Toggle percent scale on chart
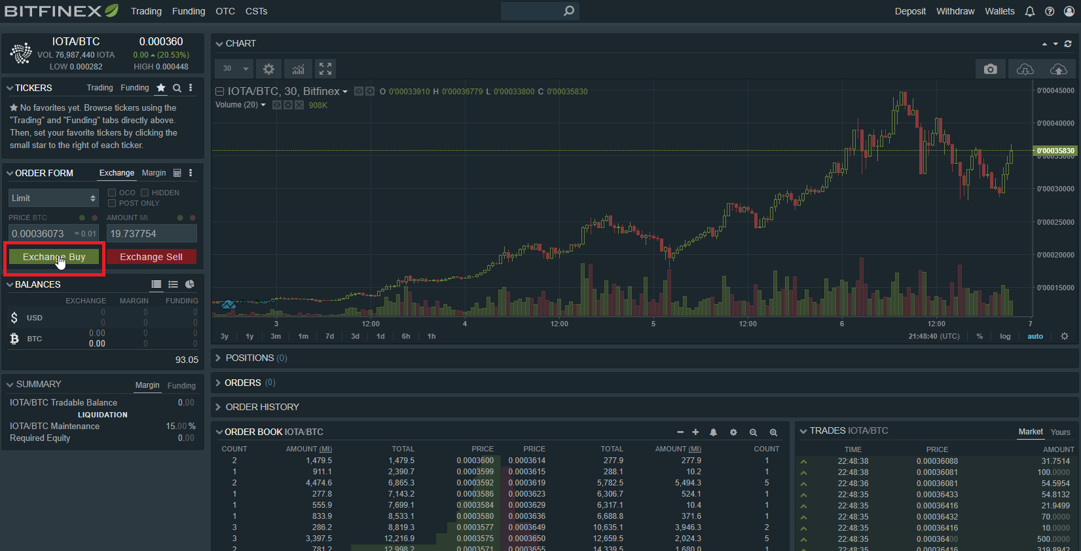 tap(980, 336)
